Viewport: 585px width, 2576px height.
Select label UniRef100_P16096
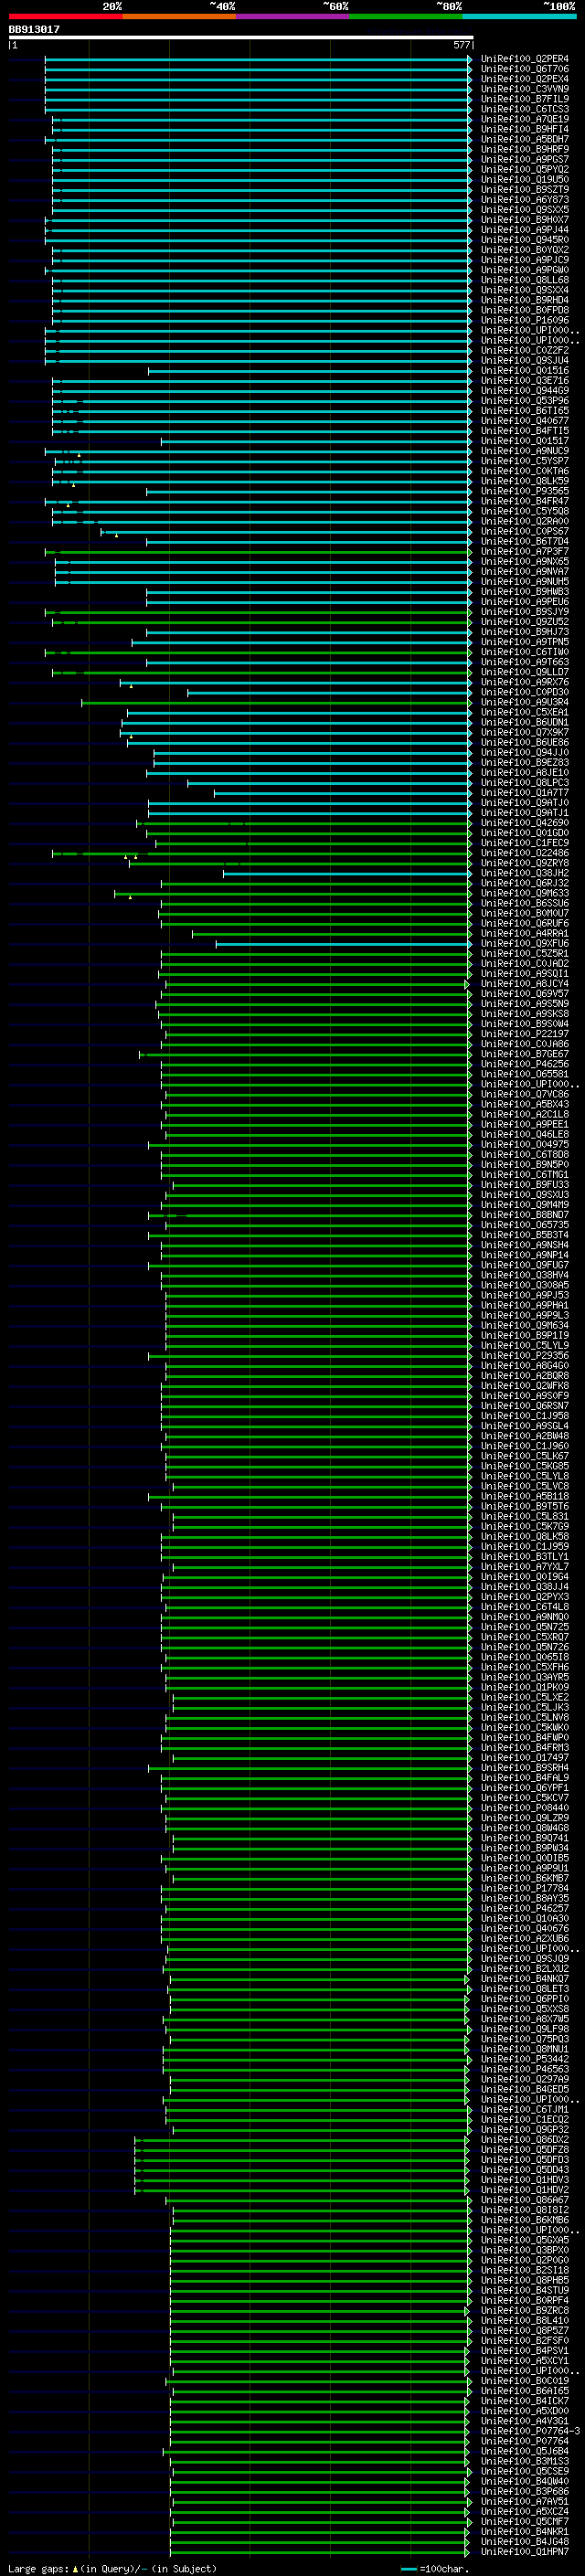click(x=524, y=320)
